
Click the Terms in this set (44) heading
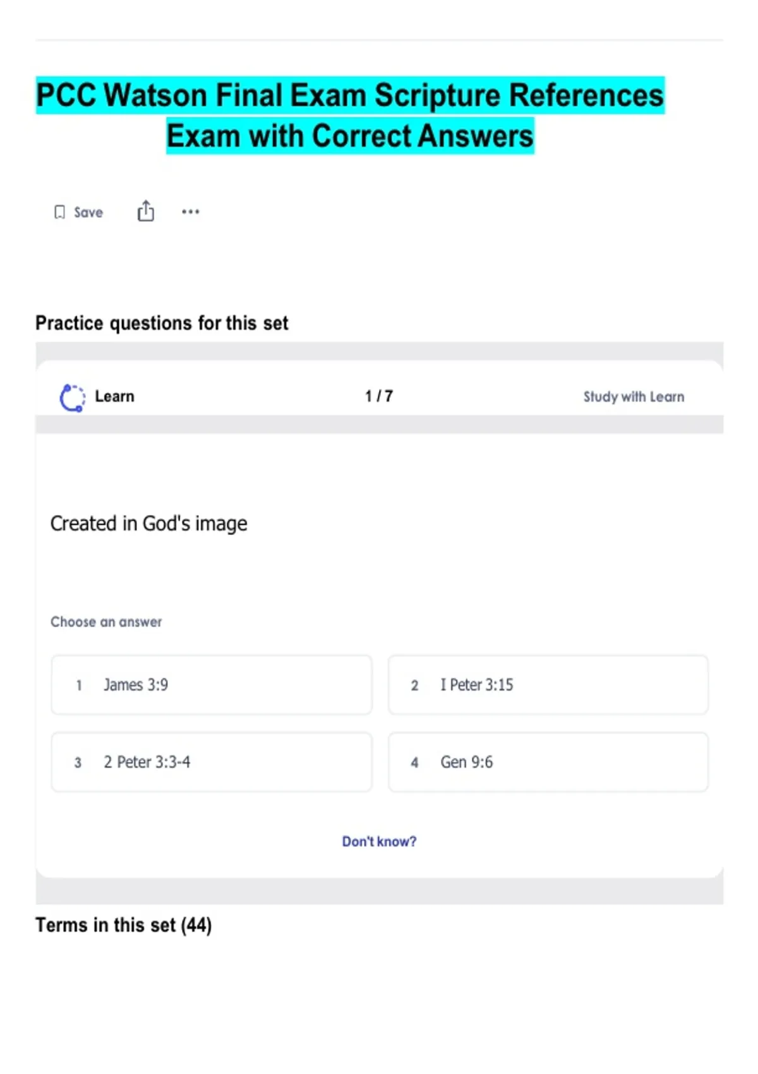point(124,925)
